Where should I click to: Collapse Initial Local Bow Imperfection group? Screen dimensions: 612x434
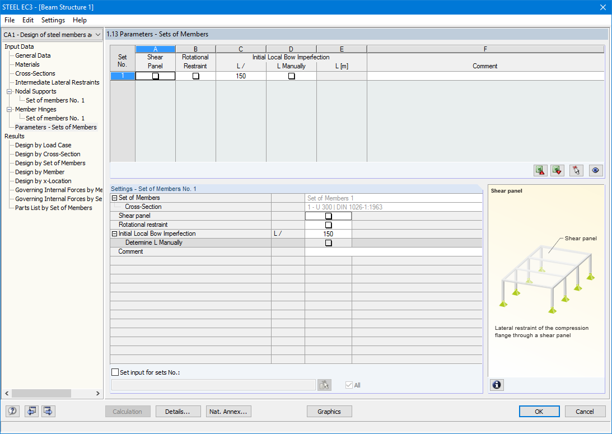[x=114, y=234]
